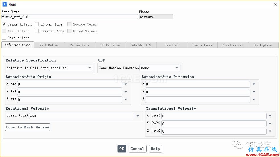The height and width of the screenshot is (157, 280).
Task: Click Rotation-Axis Direction Z field
Action: click(198, 99)
